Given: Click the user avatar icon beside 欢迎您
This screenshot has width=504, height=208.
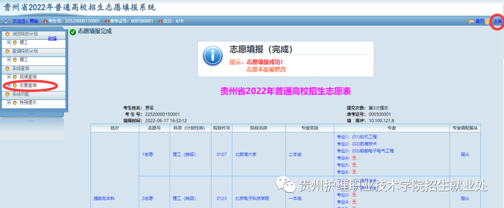Looking at the screenshot, I should pyautogui.click(x=6, y=21).
